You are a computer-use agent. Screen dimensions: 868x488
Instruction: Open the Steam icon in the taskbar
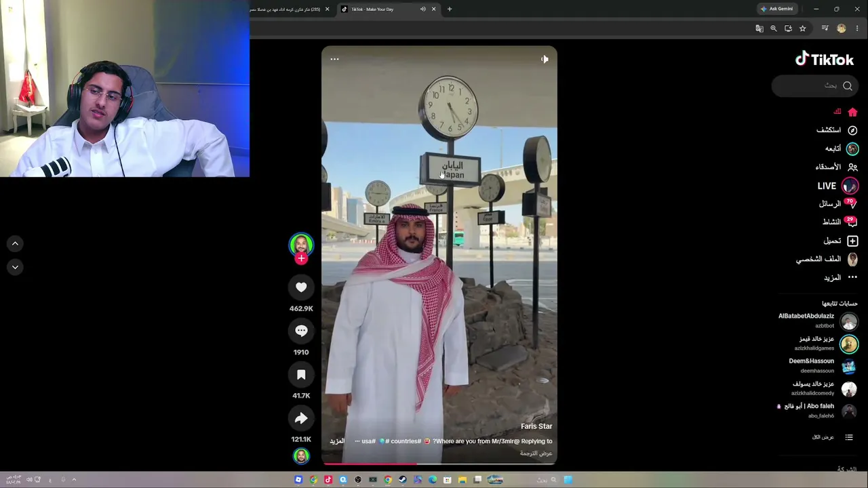point(403,480)
